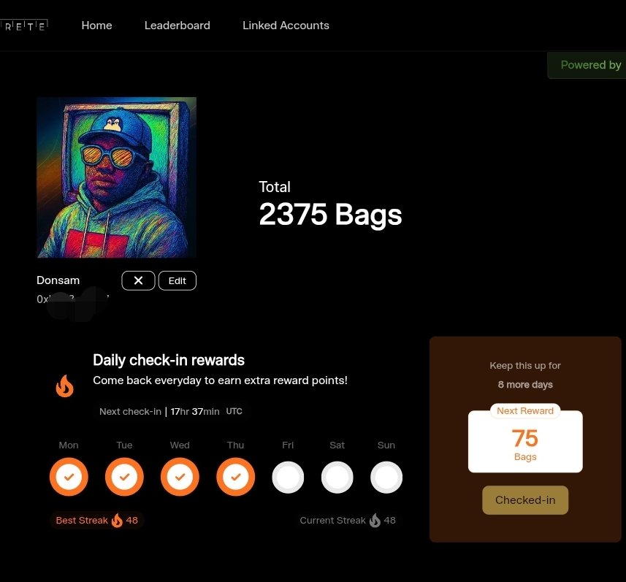Viewport: 626px width, 582px height.
Task: Click the 'Keep this up for' text
Action: pos(525,366)
